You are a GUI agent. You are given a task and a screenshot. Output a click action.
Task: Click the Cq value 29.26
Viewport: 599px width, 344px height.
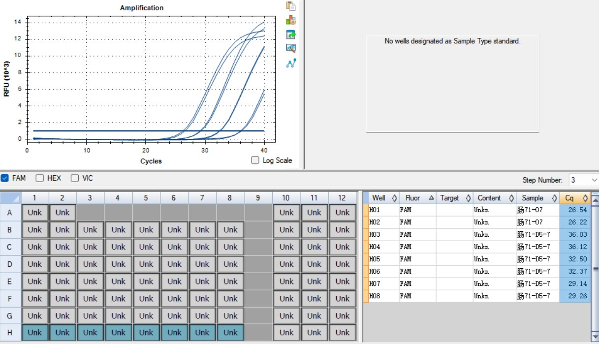pyautogui.click(x=577, y=296)
